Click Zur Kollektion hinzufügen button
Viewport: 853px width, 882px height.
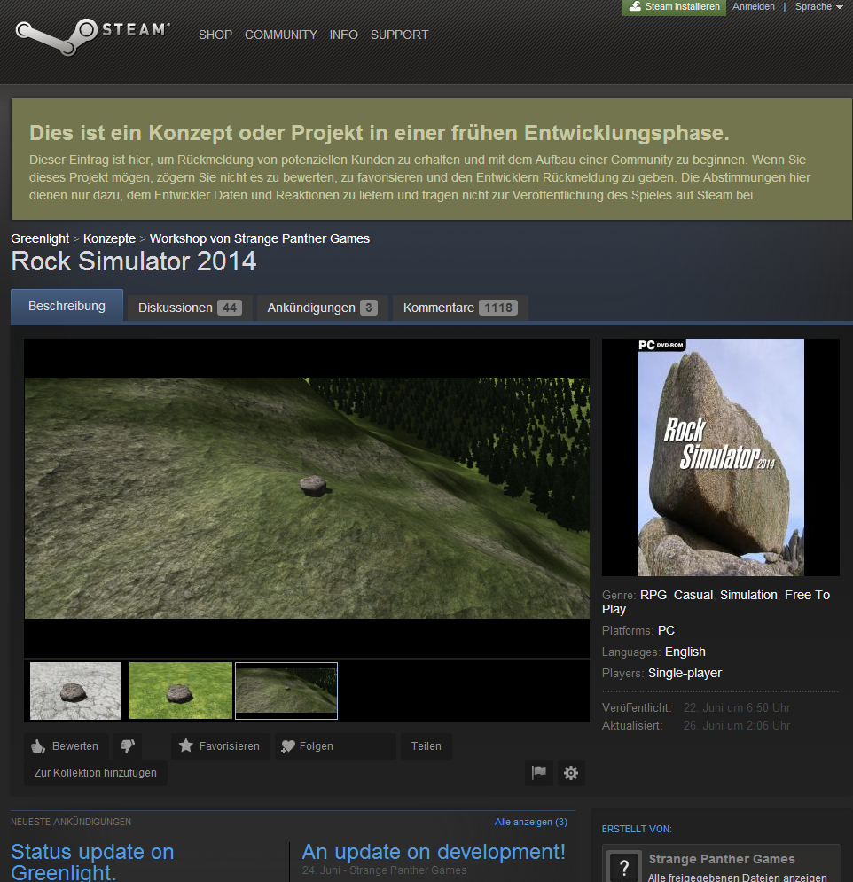96,773
